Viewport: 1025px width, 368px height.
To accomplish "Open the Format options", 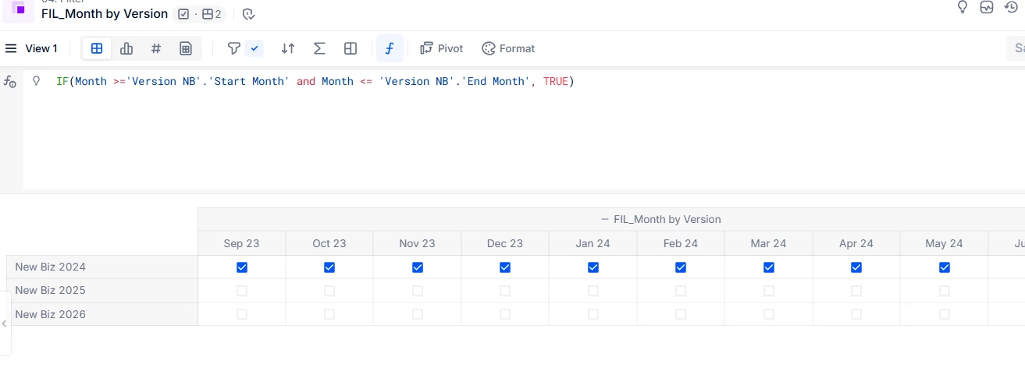I will pos(508,48).
